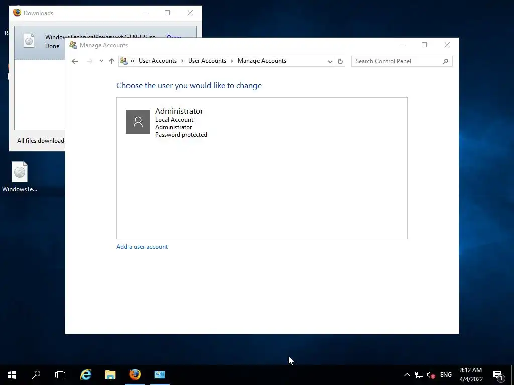
Task: Click the up-one-level arrow
Action: [112, 61]
